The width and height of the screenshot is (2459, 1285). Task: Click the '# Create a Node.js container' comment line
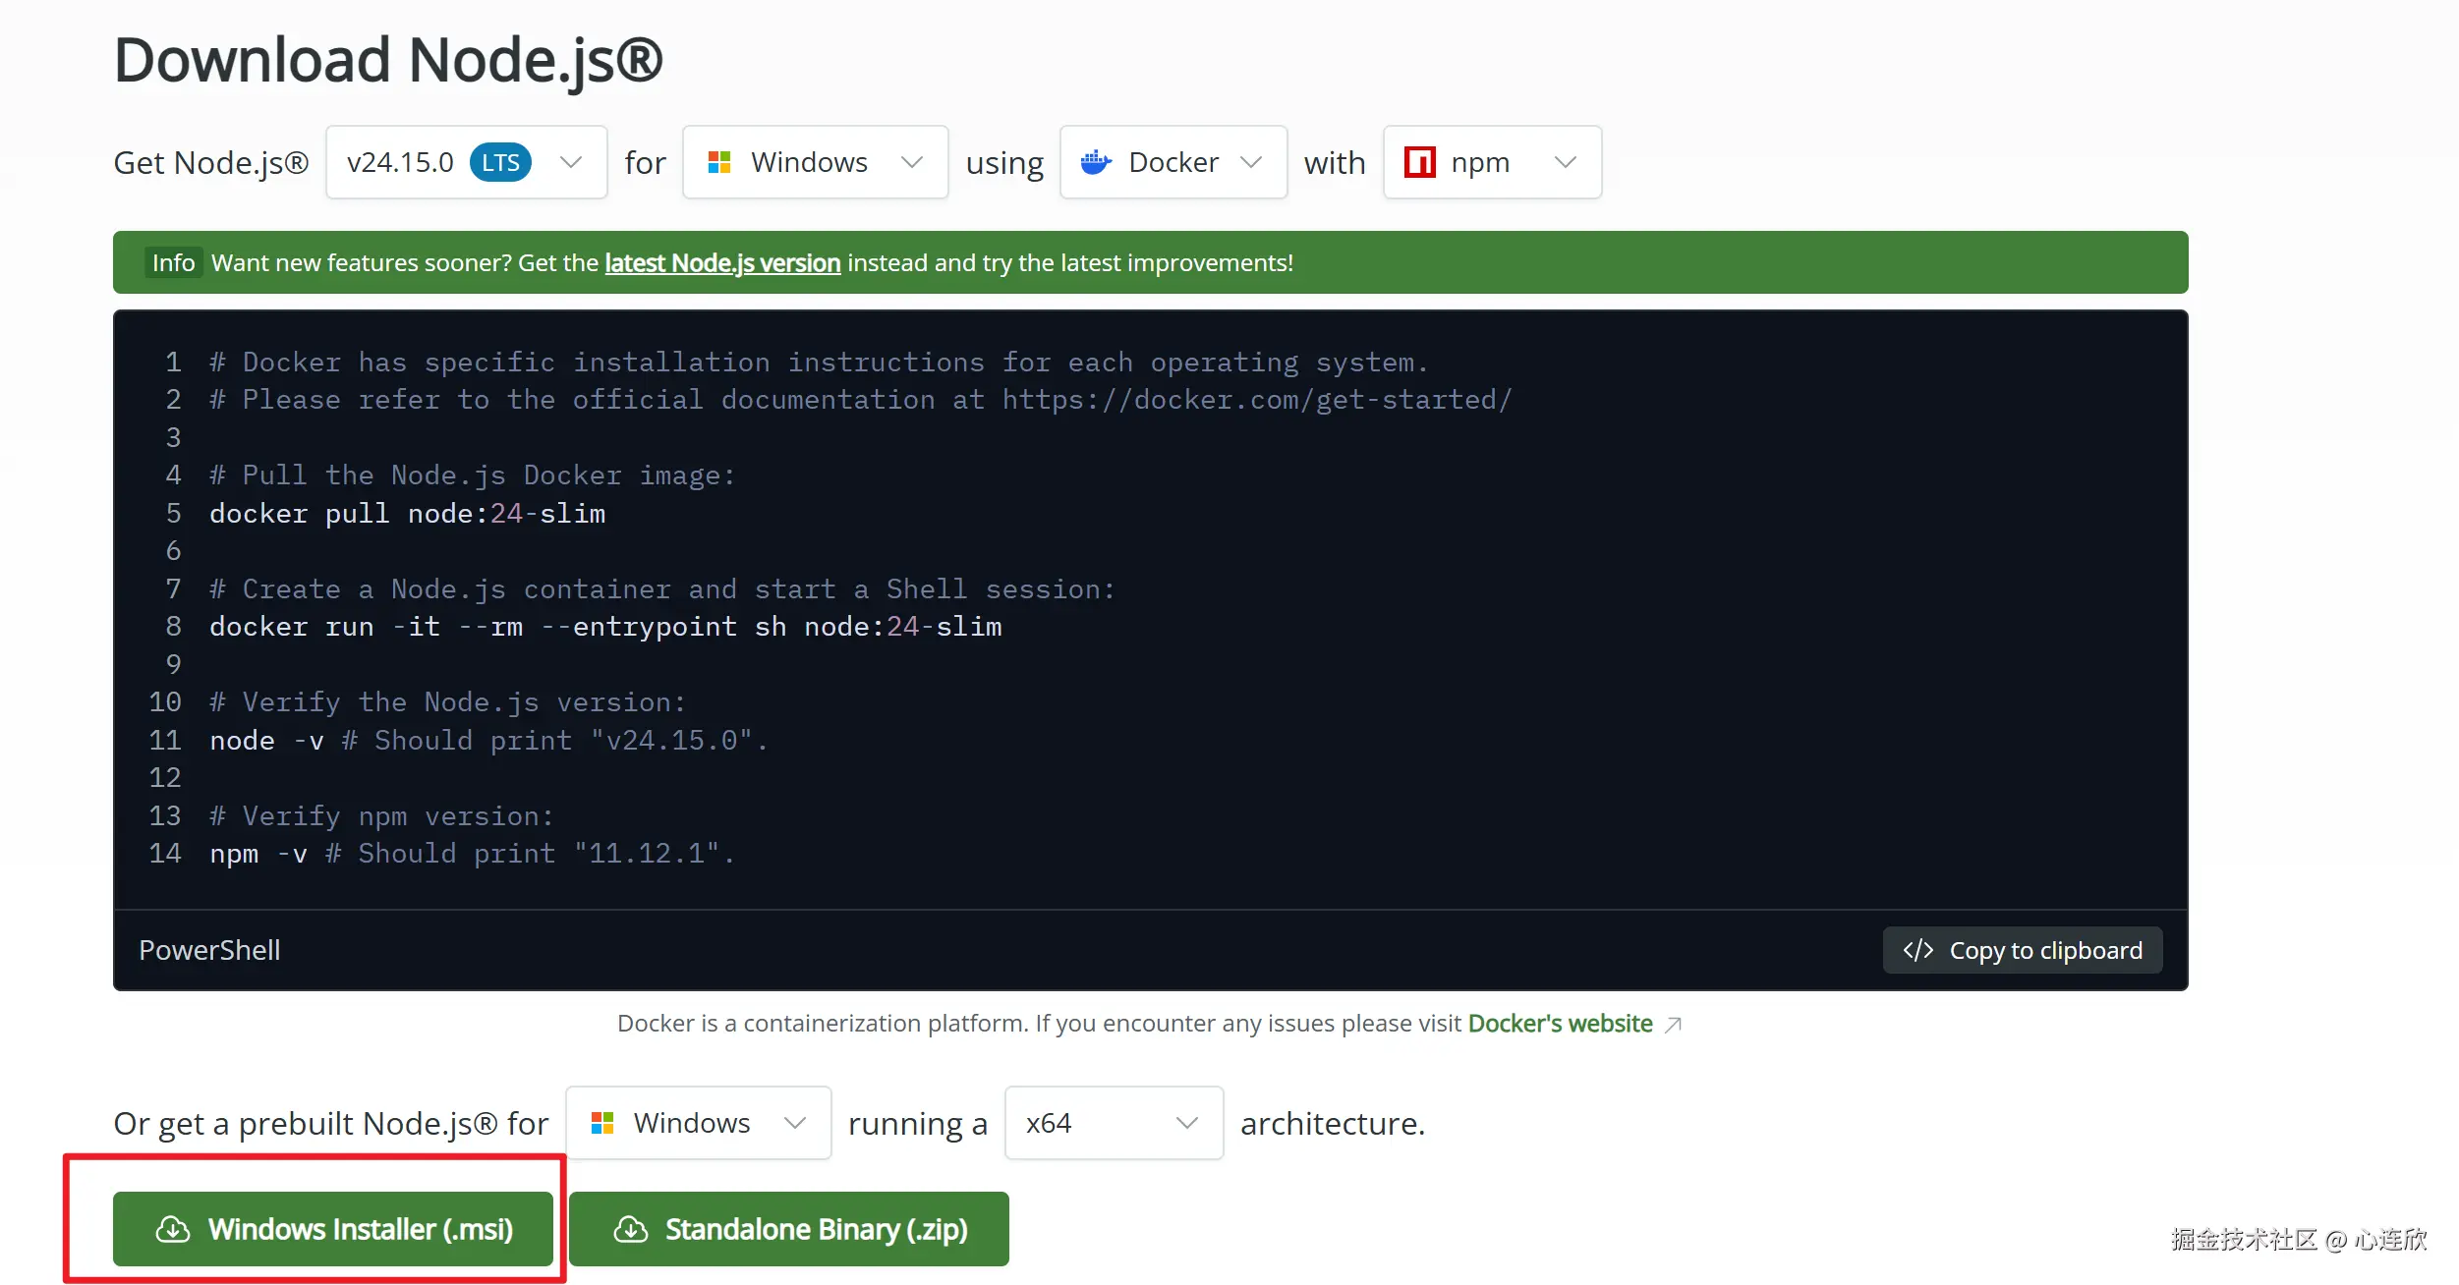663,589
